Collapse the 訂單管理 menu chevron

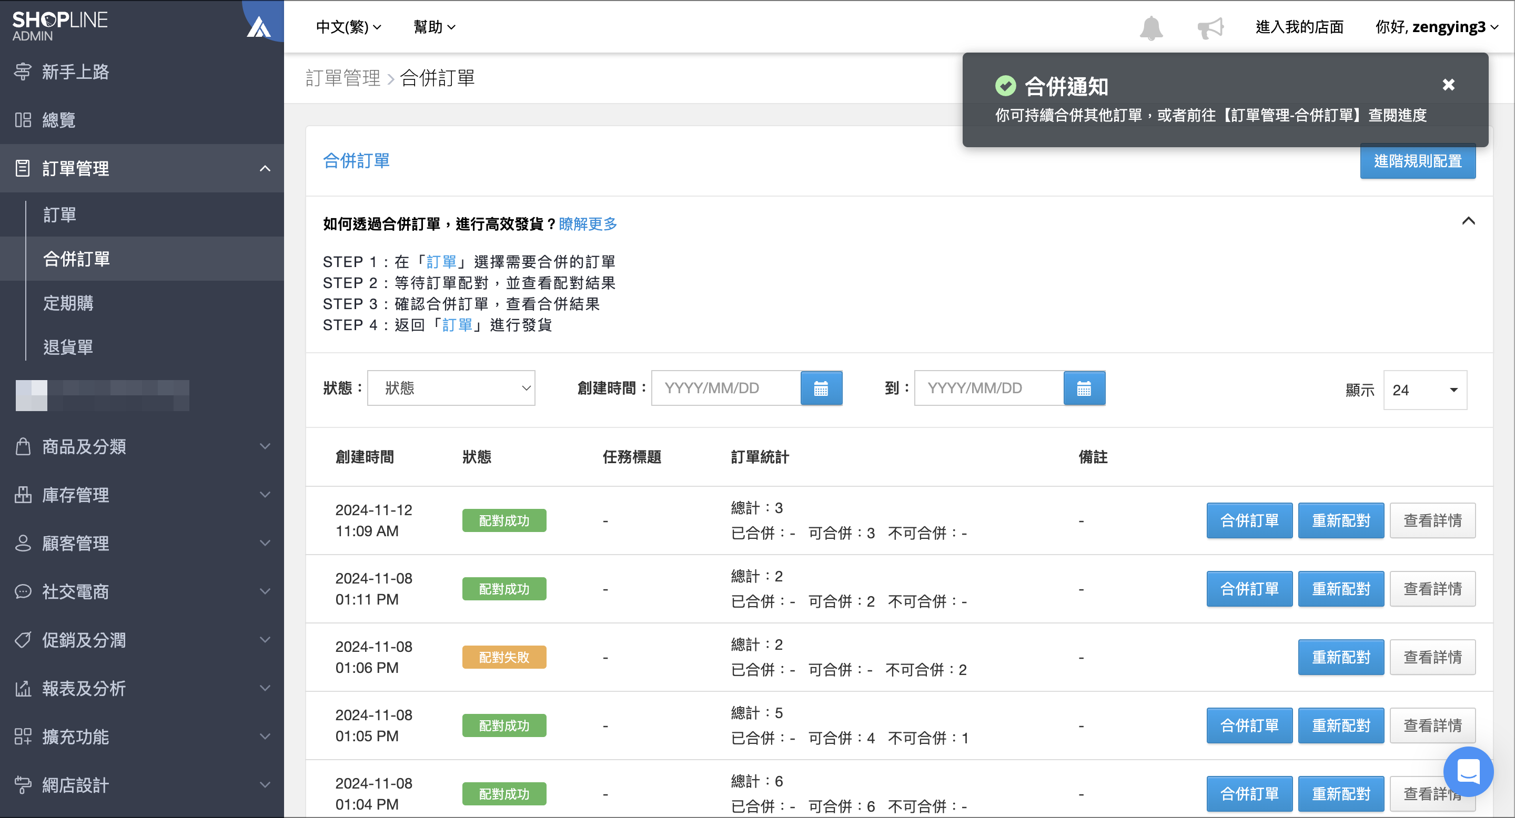[x=265, y=169]
